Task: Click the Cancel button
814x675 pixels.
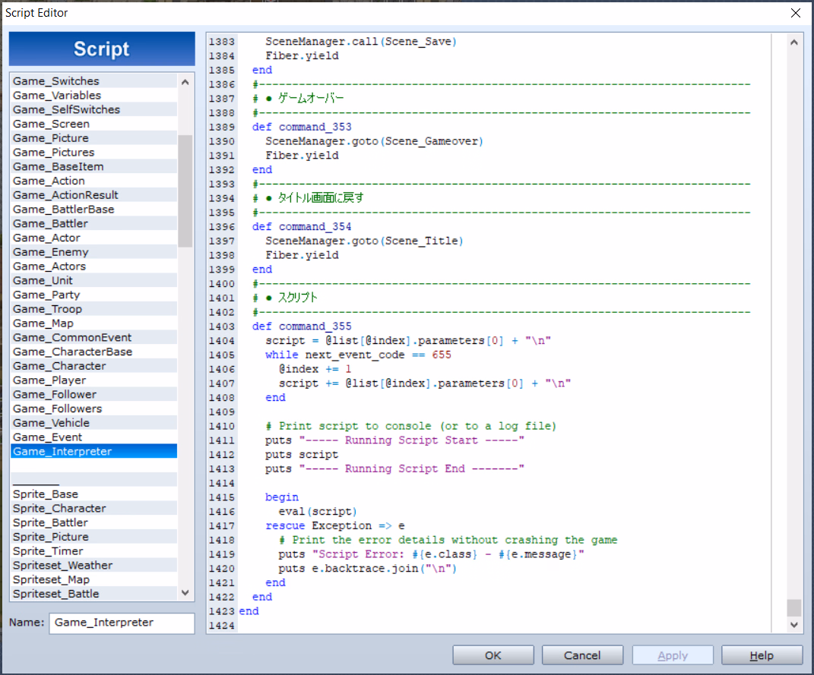Action: point(582,655)
